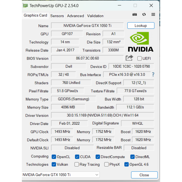
Task: Click the Die Size value 132 mm²
Action: click(x=113, y=42)
